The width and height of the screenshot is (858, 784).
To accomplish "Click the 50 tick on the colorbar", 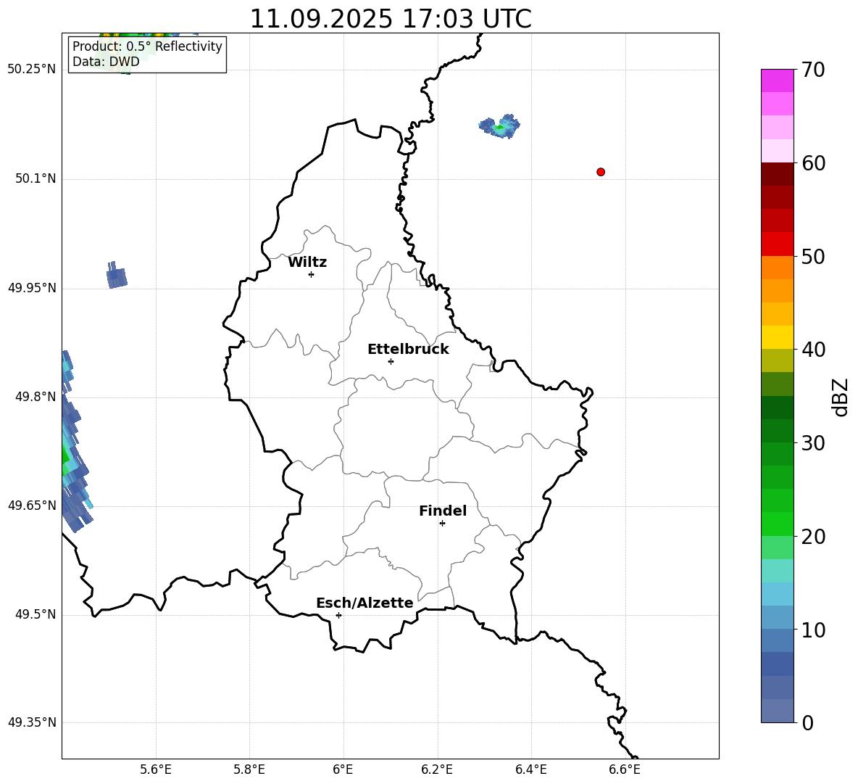I will 813,256.
